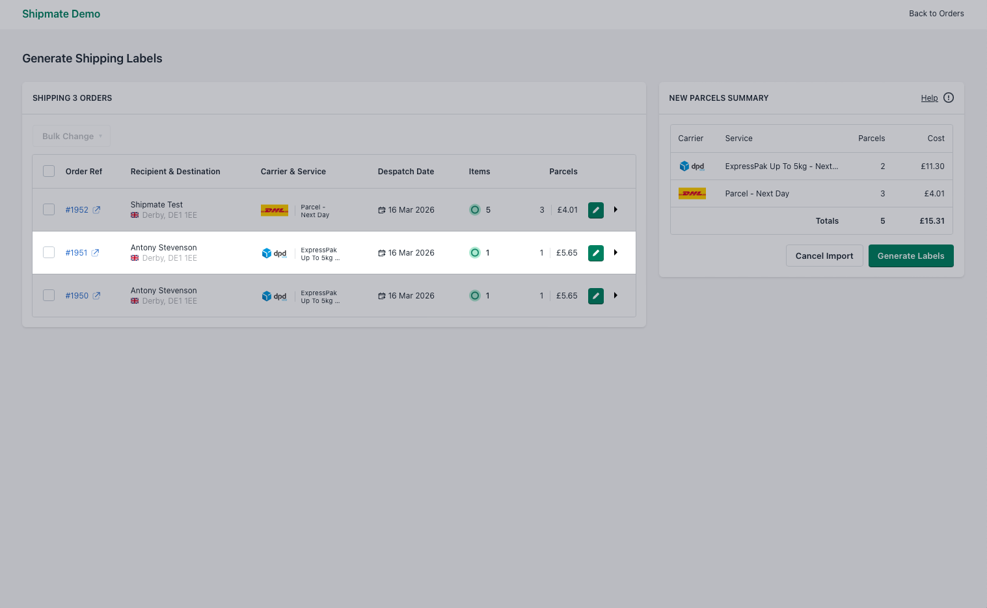Click the green edit pencil for order #1952
The image size is (987, 608).
point(595,210)
